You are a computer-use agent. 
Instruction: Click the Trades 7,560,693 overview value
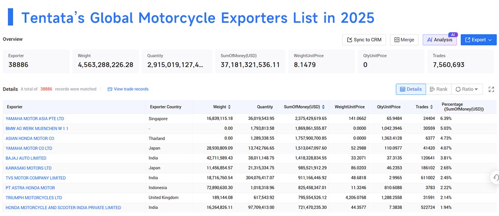448,65
